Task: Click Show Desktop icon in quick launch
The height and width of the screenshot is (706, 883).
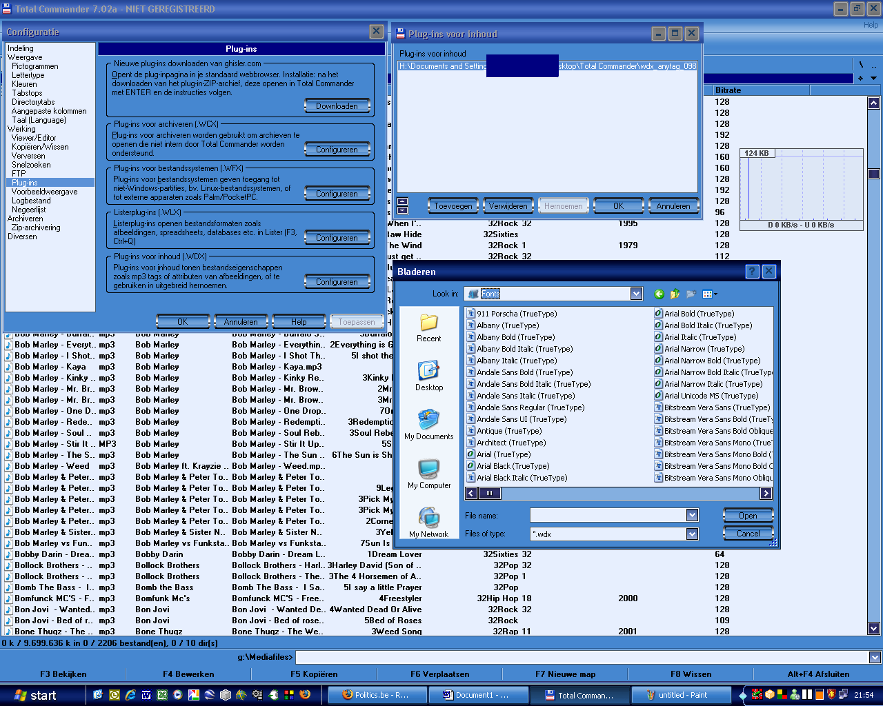Action: 98,695
